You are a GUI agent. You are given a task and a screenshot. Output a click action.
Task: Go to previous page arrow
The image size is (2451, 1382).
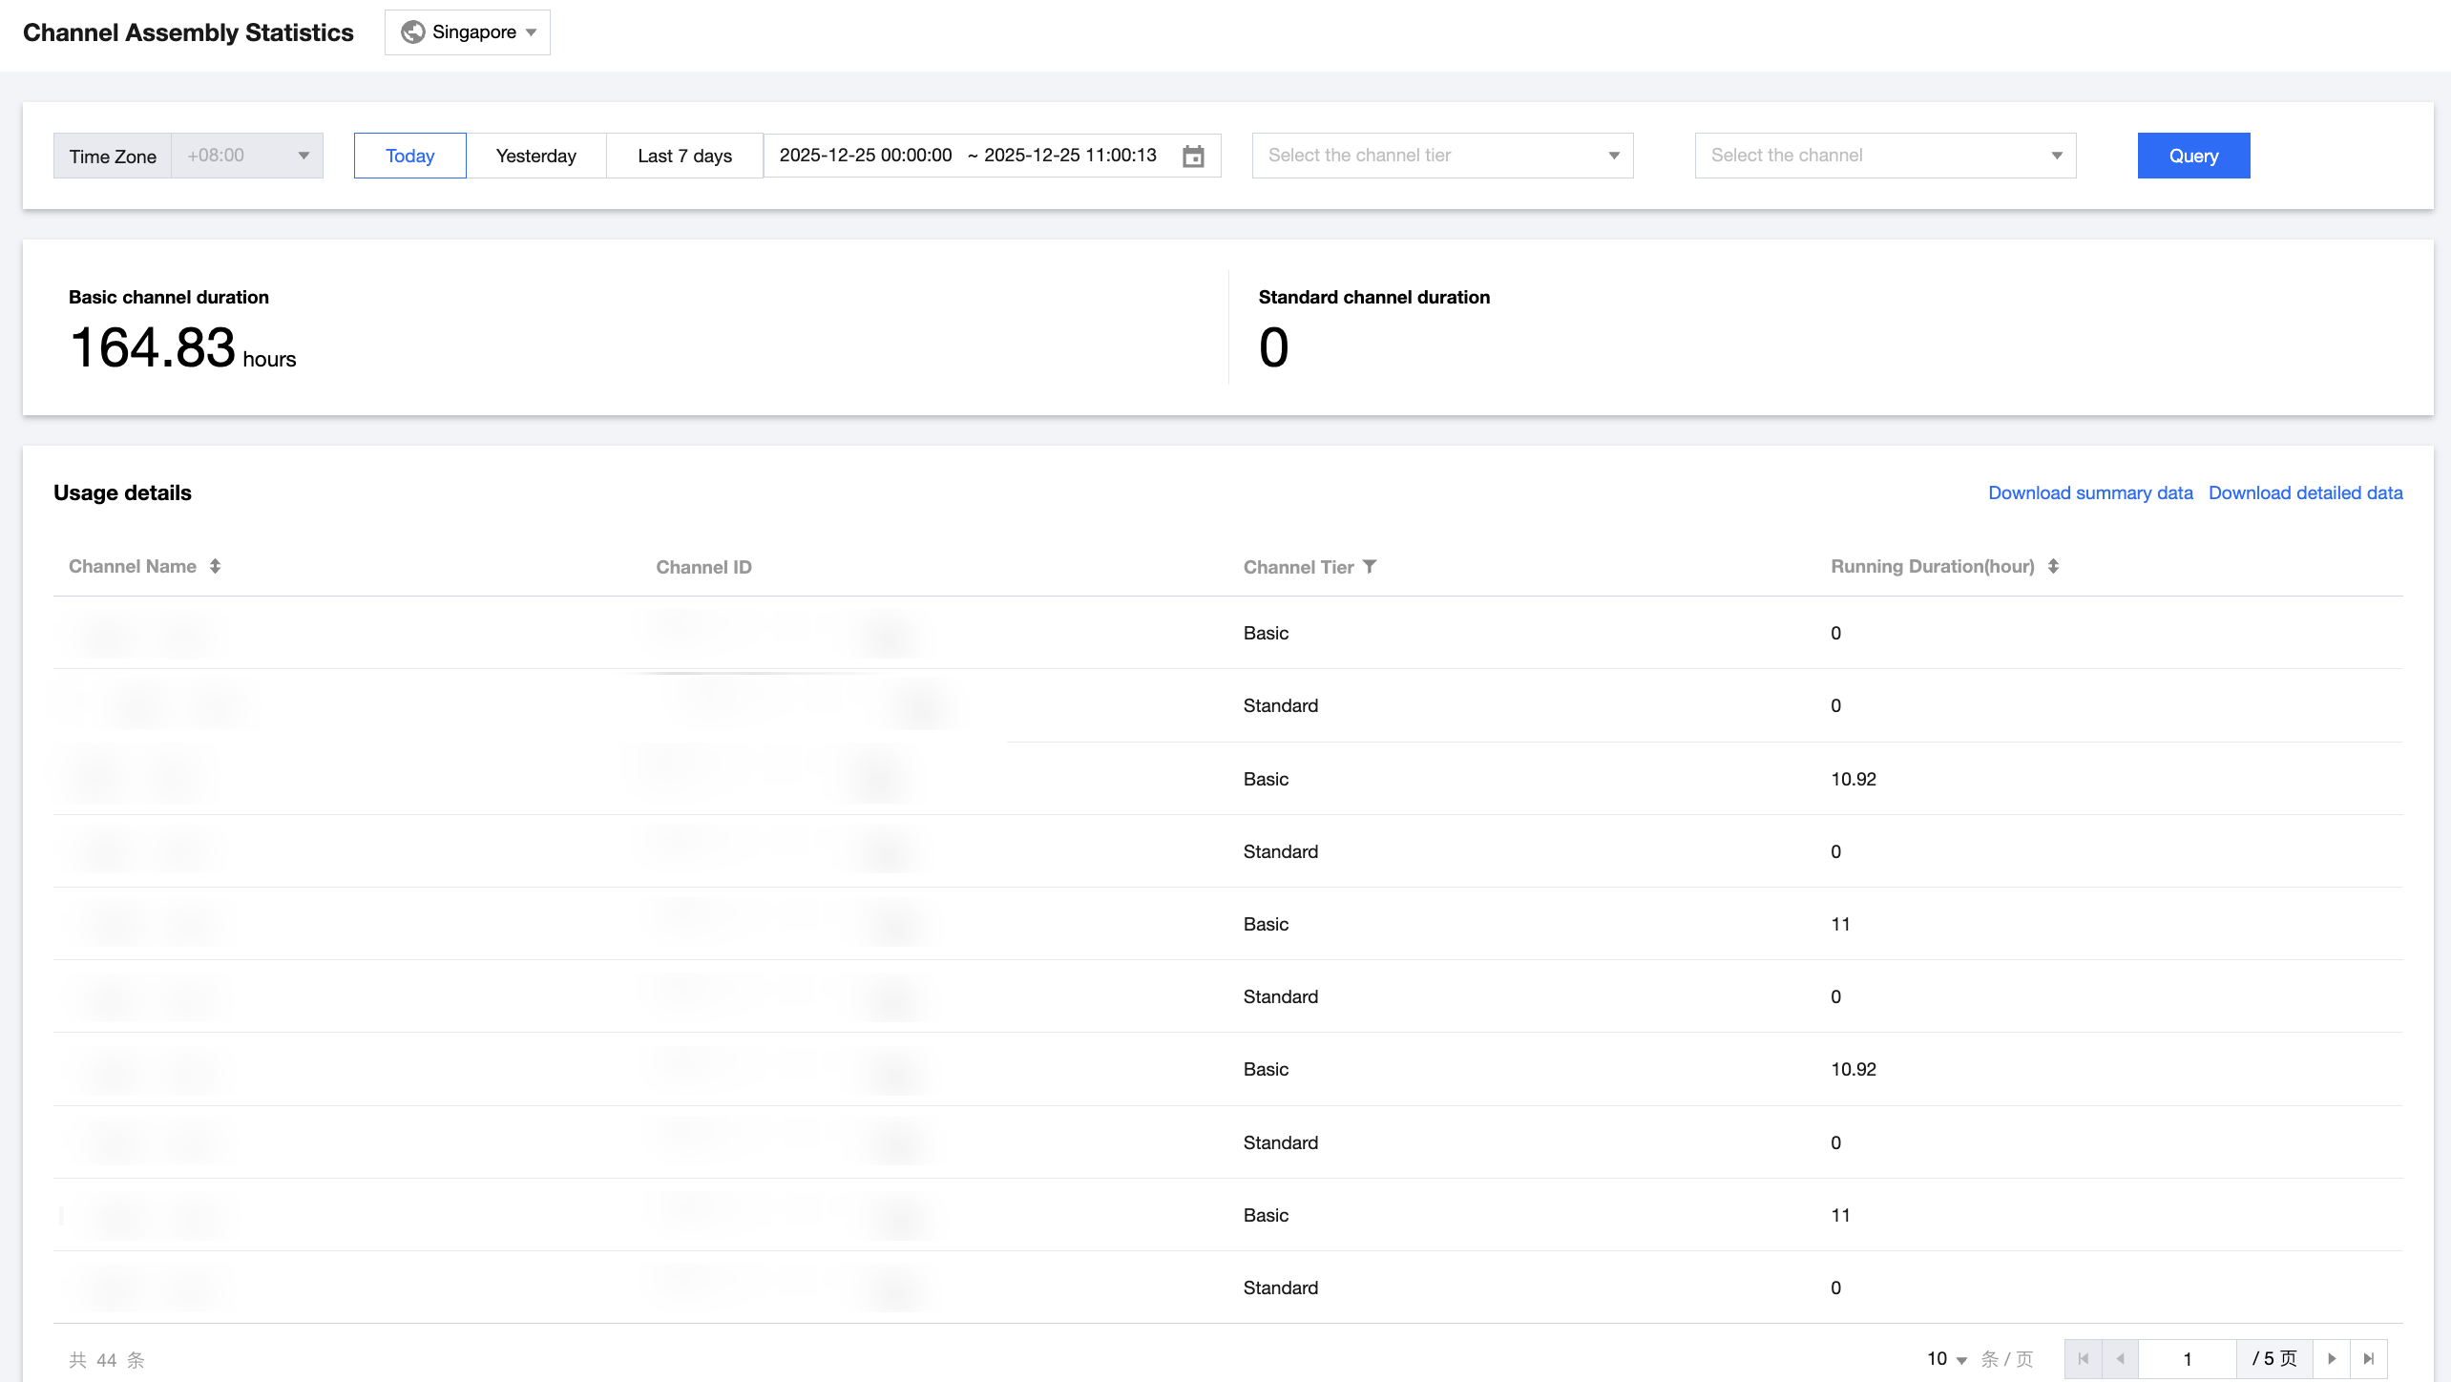[2120, 1358]
